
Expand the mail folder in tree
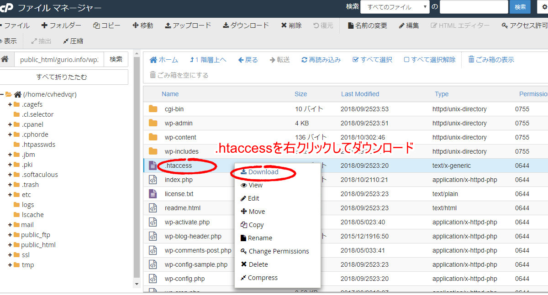[x=10, y=225]
